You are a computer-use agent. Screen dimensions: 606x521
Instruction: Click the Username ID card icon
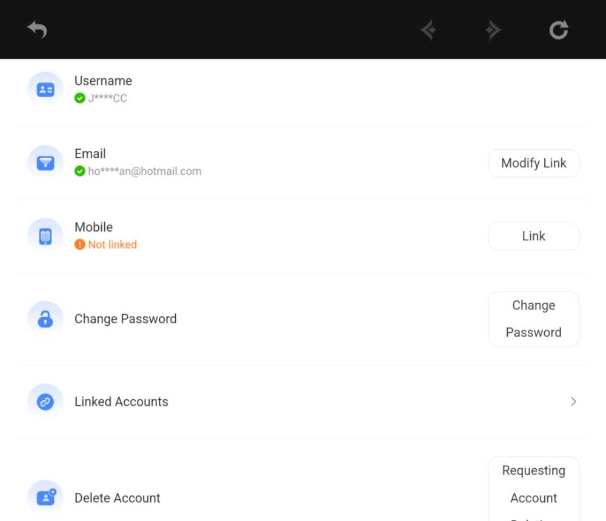(45, 90)
